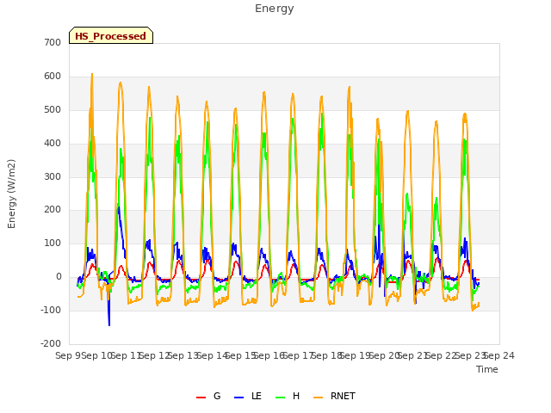Click the 500 y-axis tick label

click(x=53, y=110)
